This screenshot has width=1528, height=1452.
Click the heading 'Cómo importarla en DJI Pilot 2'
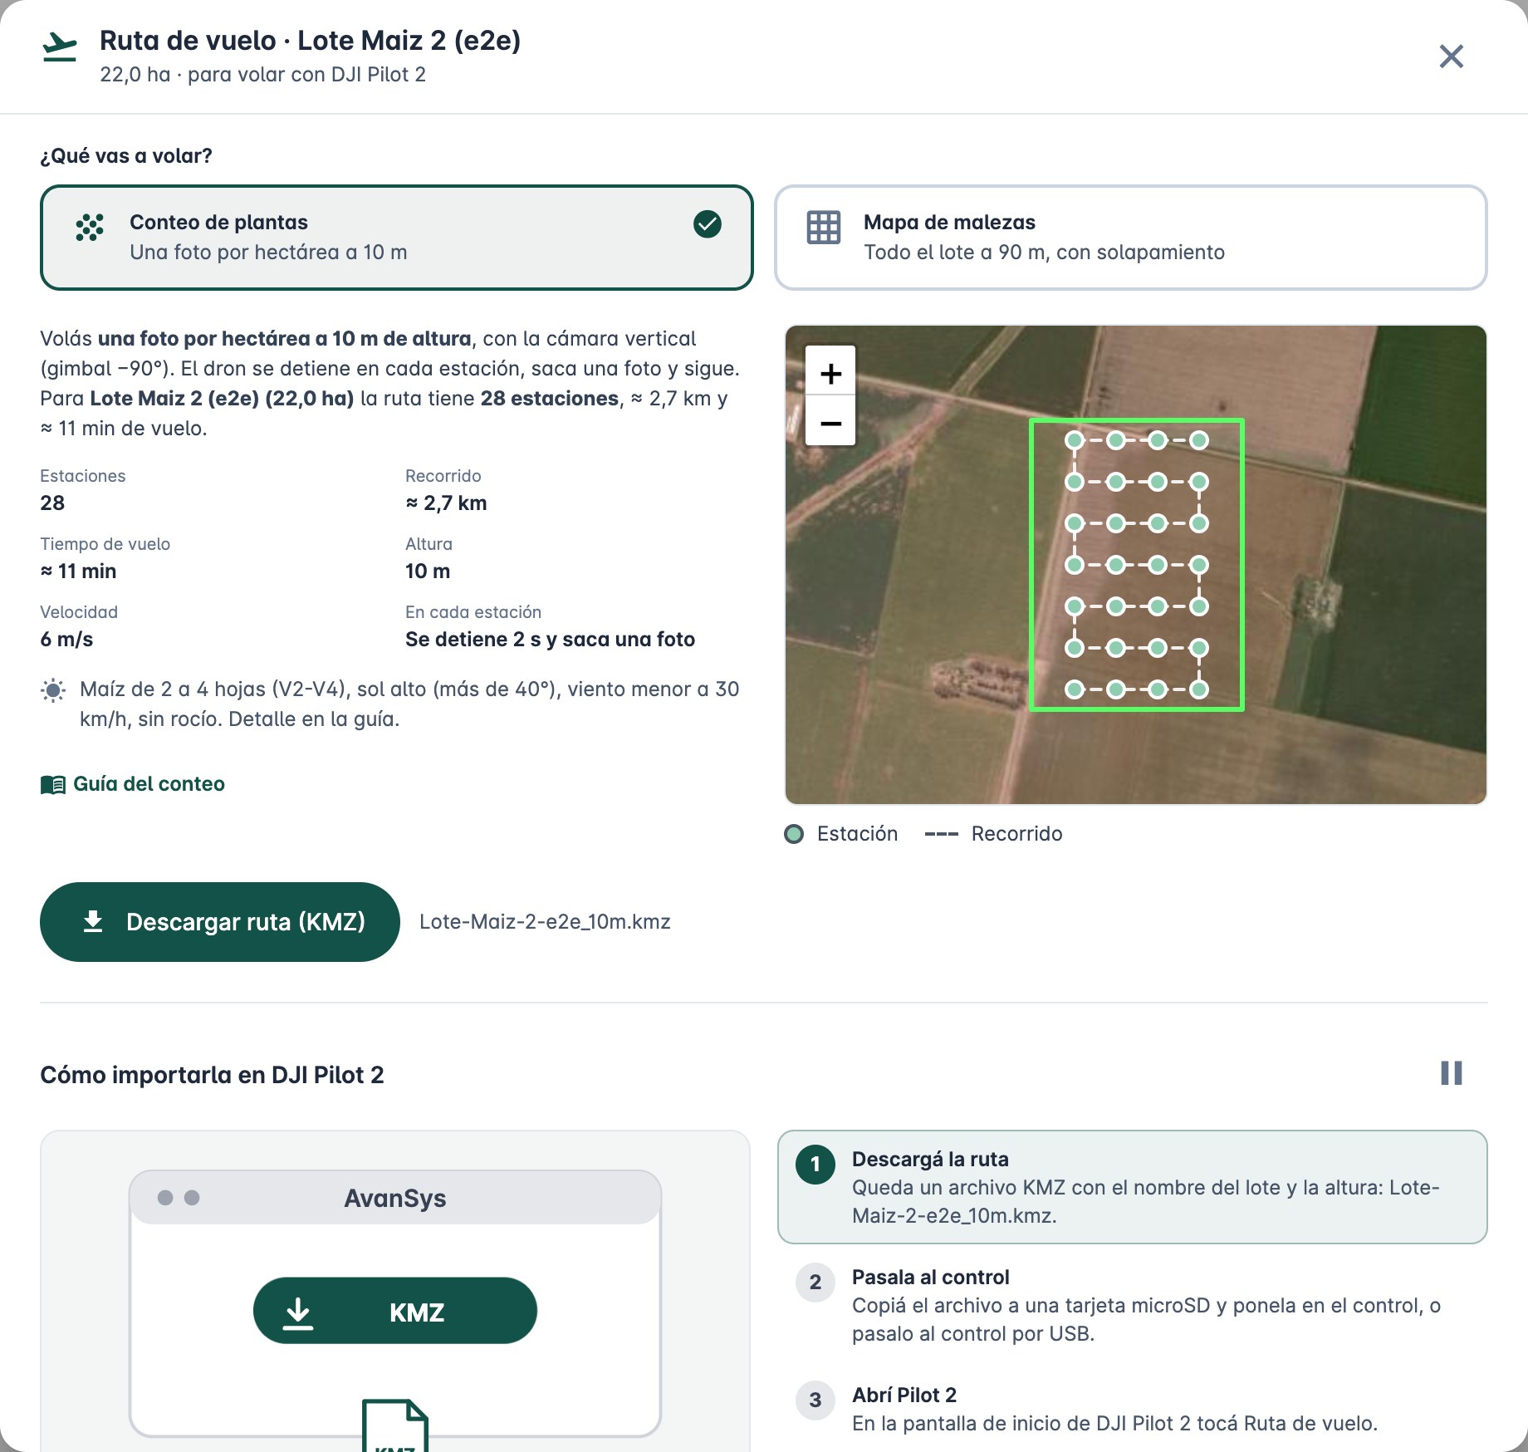[x=212, y=1075]
